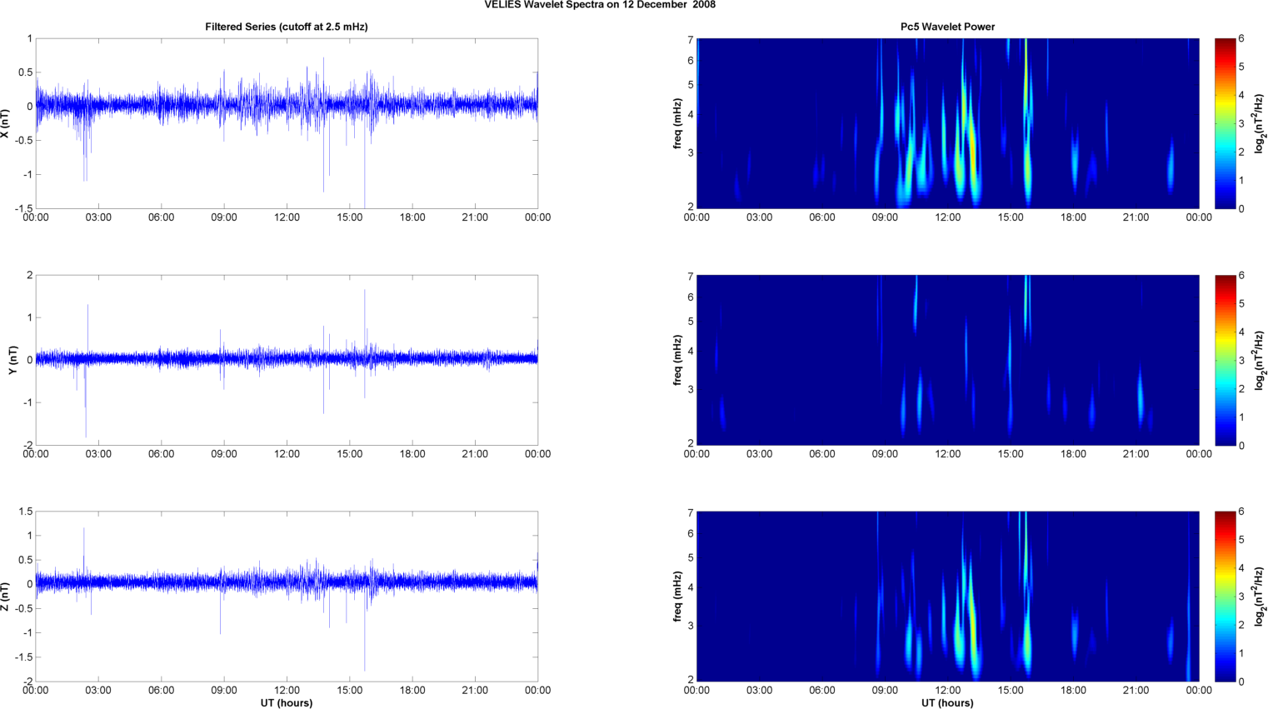Select the 'Filtered Series (cutoff at 2.5 mHz)' heading
Image resolution: width=1268 pixels, height=709 pixels.
[x=287, y=27]
